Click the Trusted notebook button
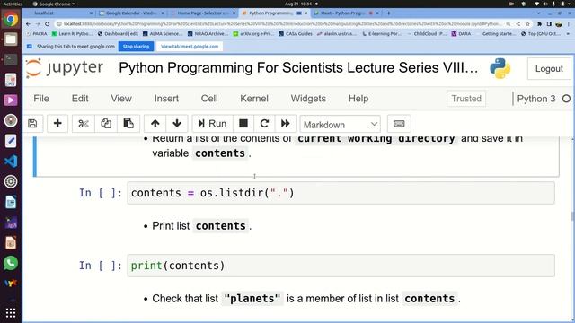The width and height of the screenshot is (575, 323). click(x=466, y=99)
